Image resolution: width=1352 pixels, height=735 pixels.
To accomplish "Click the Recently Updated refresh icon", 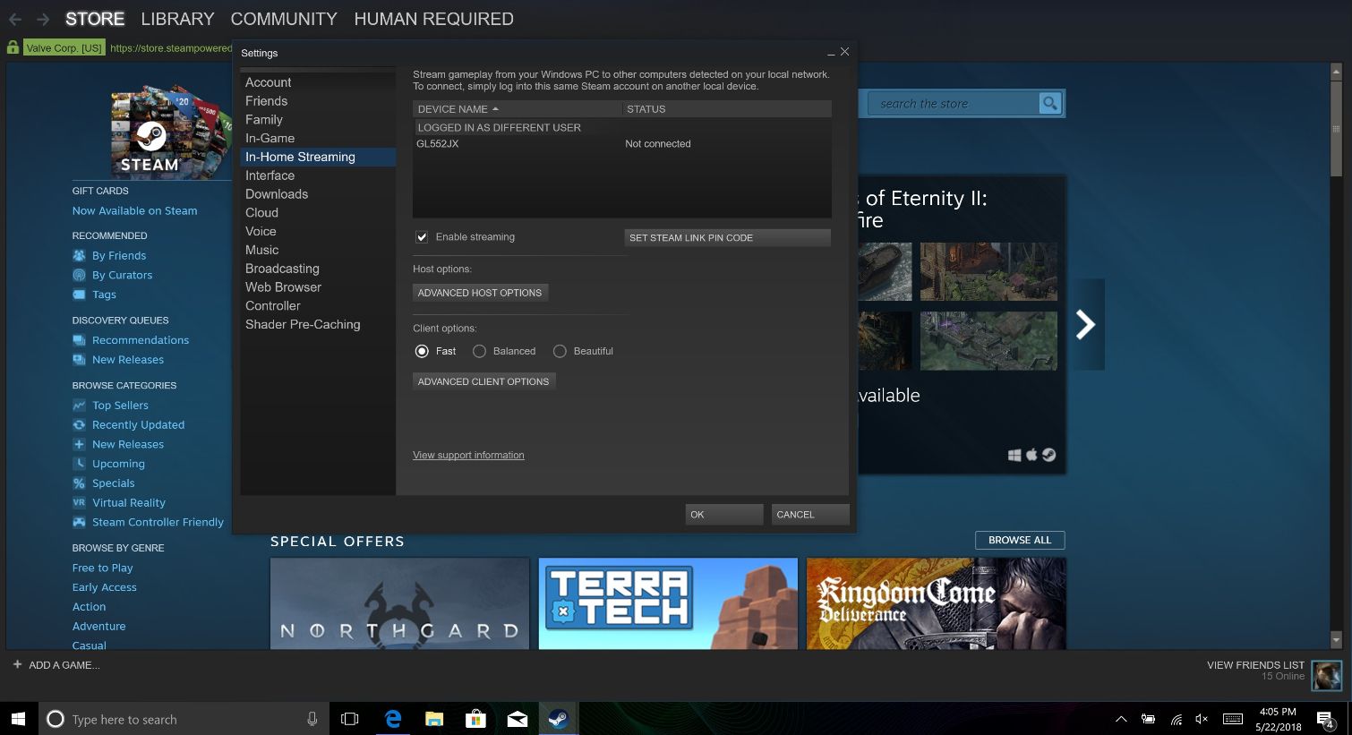I will pyautogui.click(x=79, y=425).
